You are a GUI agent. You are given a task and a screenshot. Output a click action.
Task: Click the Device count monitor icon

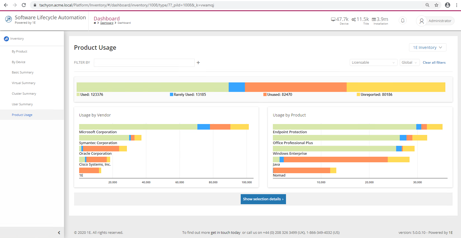333,19
